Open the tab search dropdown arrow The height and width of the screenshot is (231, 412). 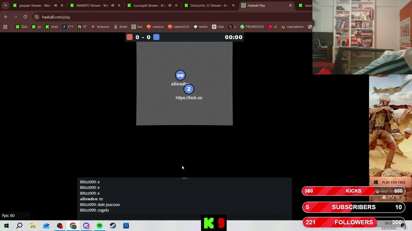point(5,5)
